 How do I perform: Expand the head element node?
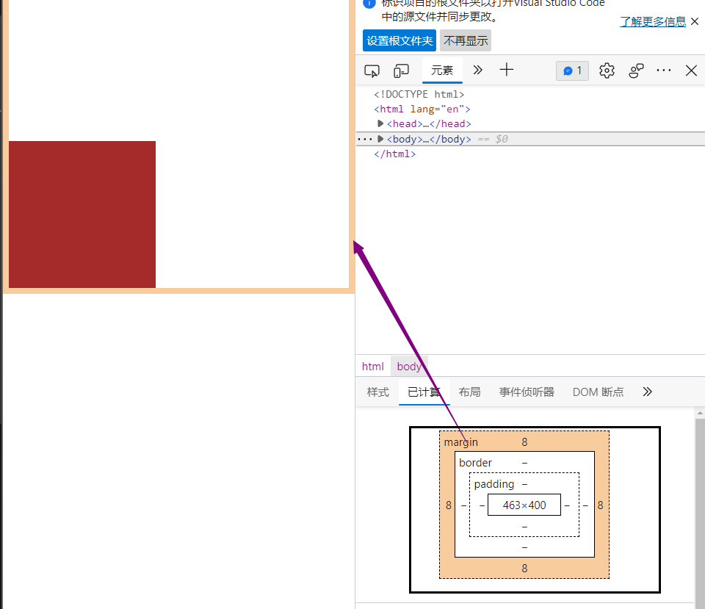(x=380, y=123)
